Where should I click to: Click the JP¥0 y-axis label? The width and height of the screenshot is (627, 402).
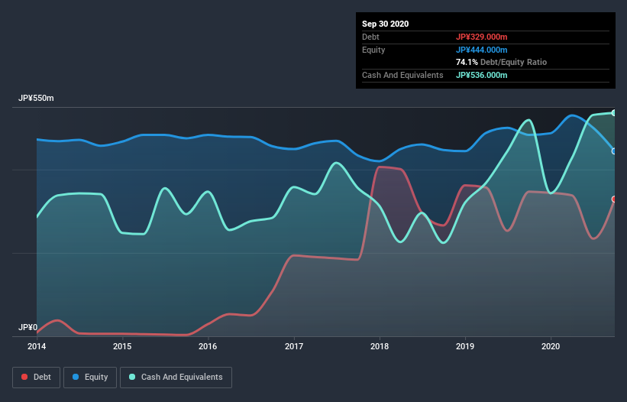point(27,327)
